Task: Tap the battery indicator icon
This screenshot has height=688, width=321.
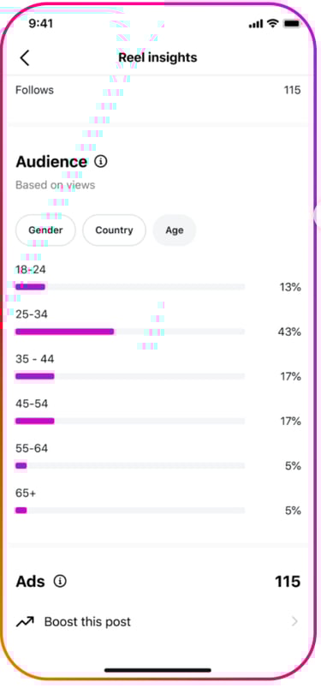Action: click(x=292, y=23)
